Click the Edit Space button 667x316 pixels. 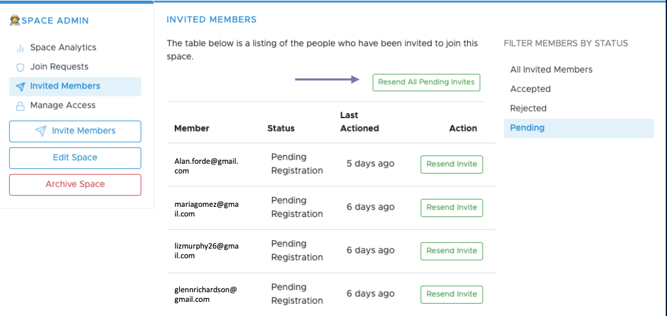pyautogui.click(x=75, y=158)
